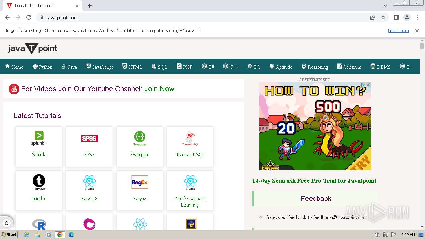Follow the Learn more link
This screenshot has height=239, width=425.
tap(398, 31)
